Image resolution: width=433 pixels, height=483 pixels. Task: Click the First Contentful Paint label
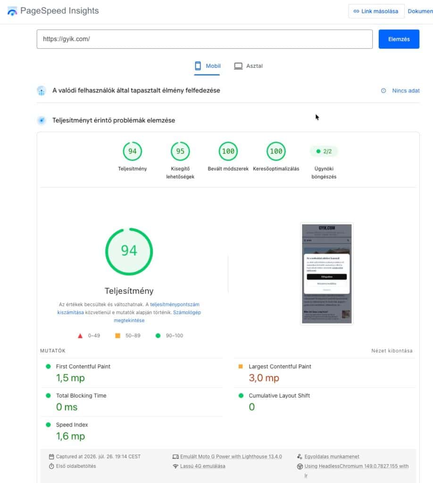point(83,366)
